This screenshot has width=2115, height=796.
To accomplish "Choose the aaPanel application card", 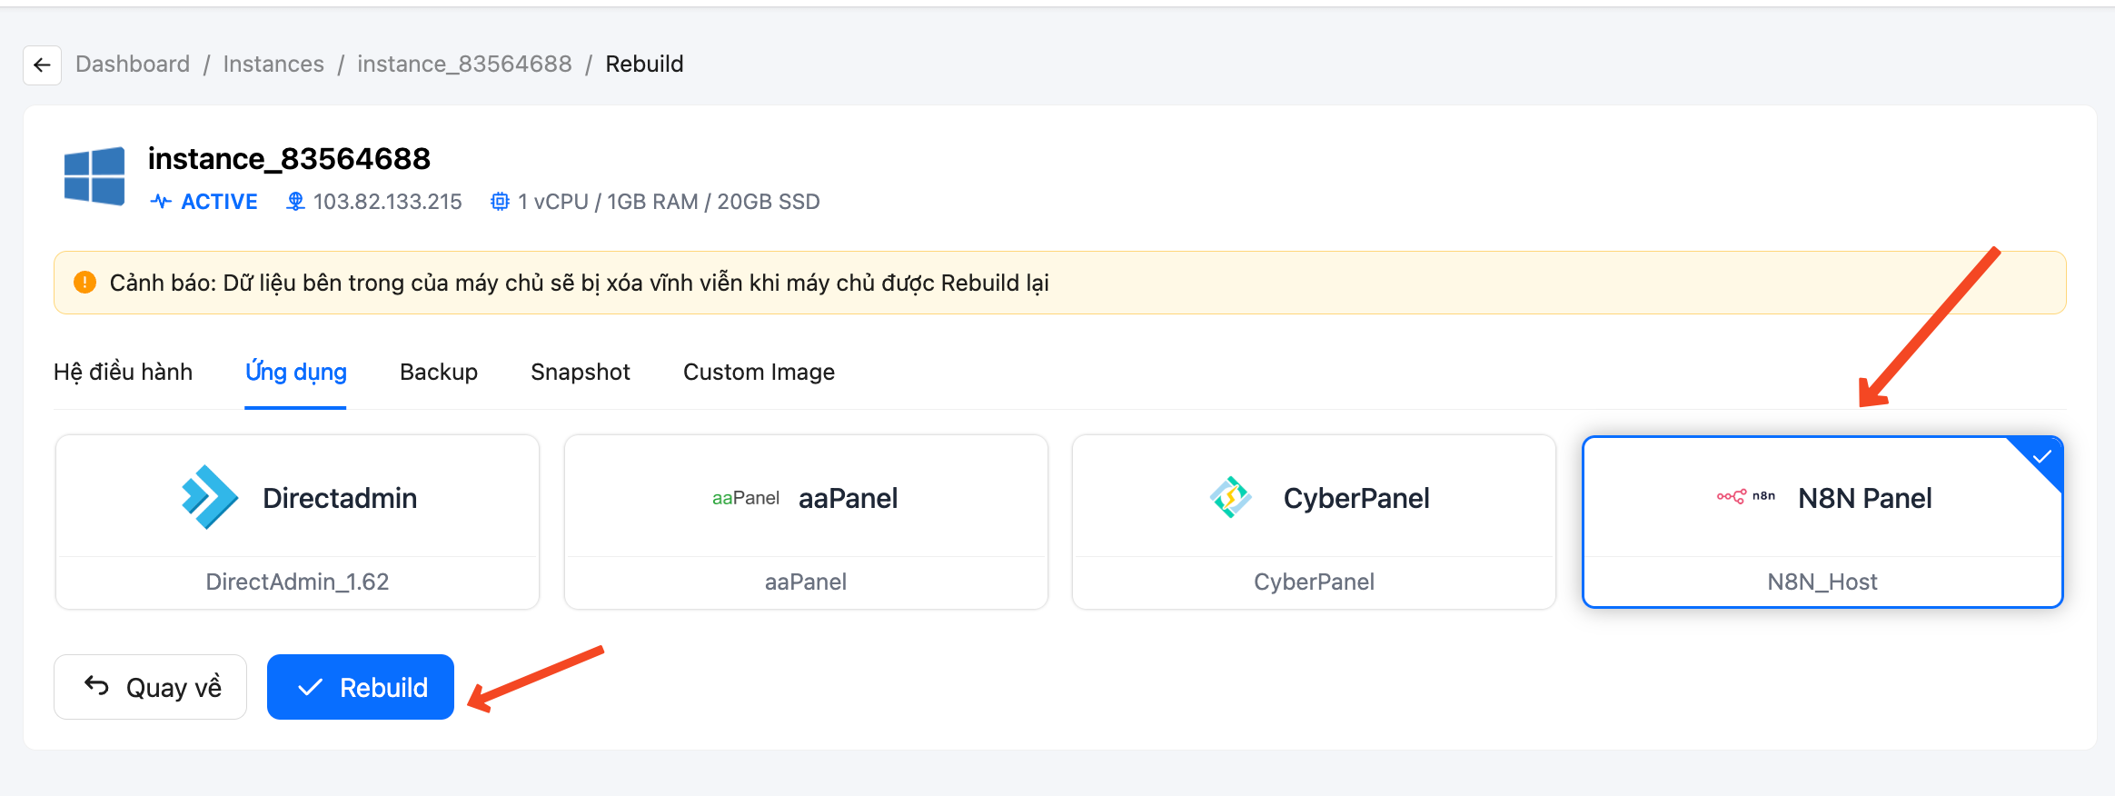I will (806, 522).
